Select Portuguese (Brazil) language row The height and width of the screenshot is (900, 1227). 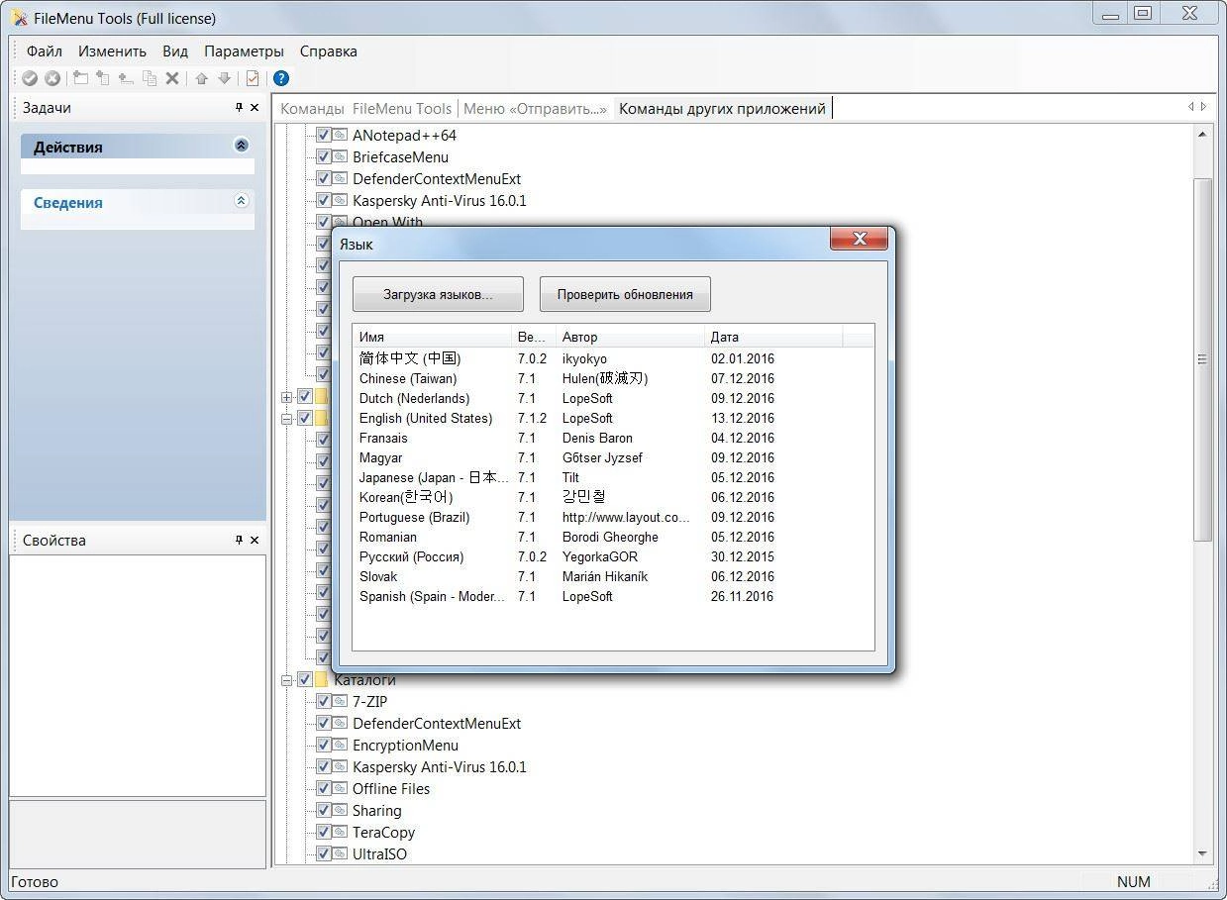coord(613,517)
